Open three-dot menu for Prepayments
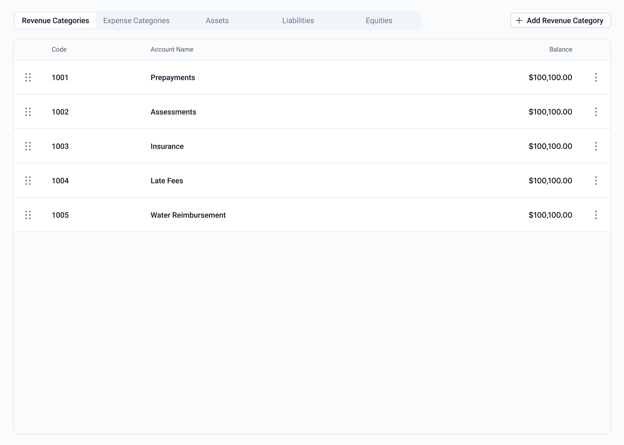This screenshot has height=445, width=624. coord(596,77)
